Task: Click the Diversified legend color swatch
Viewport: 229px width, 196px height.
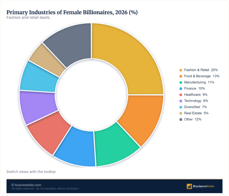Action: [x=181, y=107]
